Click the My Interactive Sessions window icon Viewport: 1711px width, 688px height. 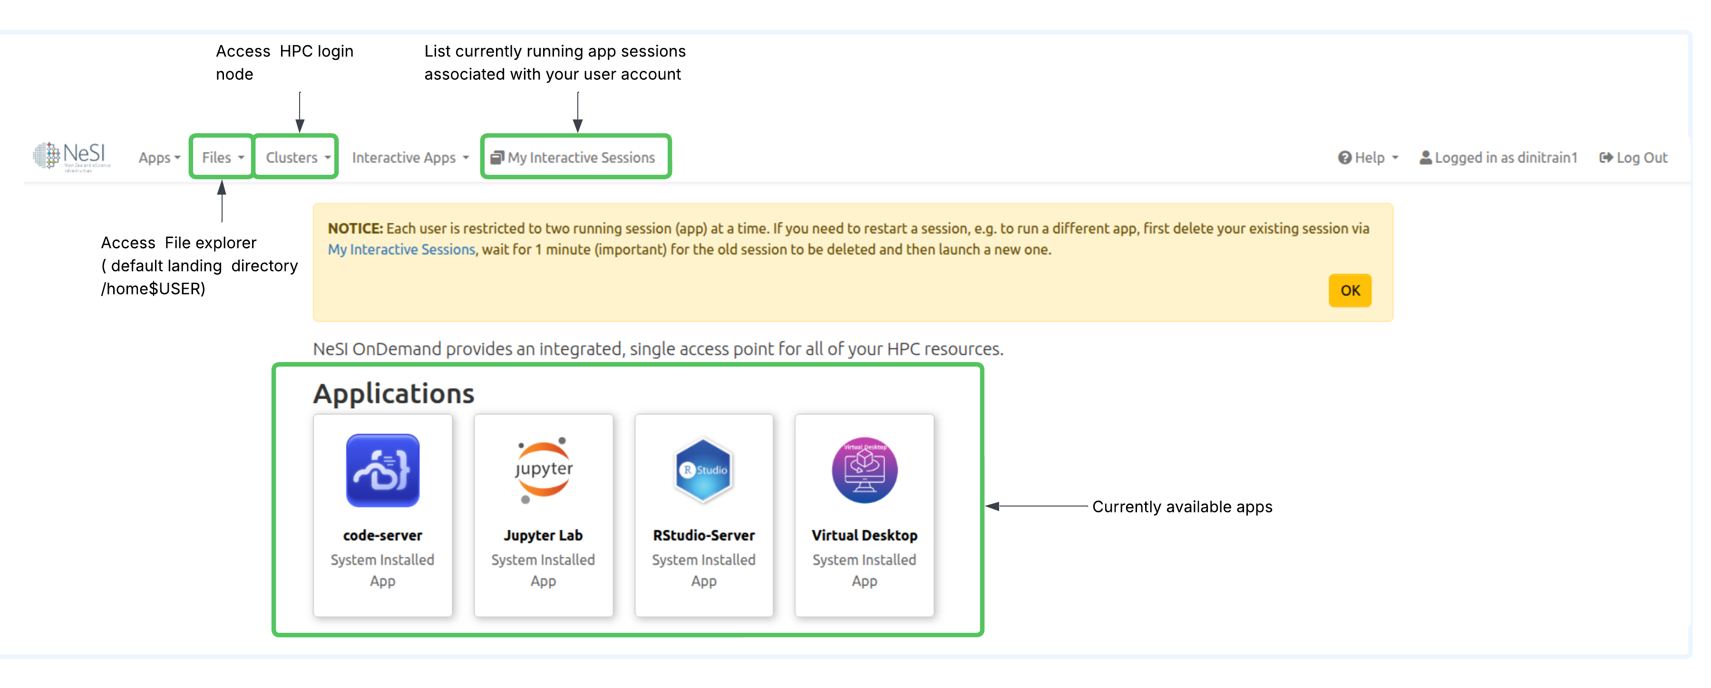497,158
